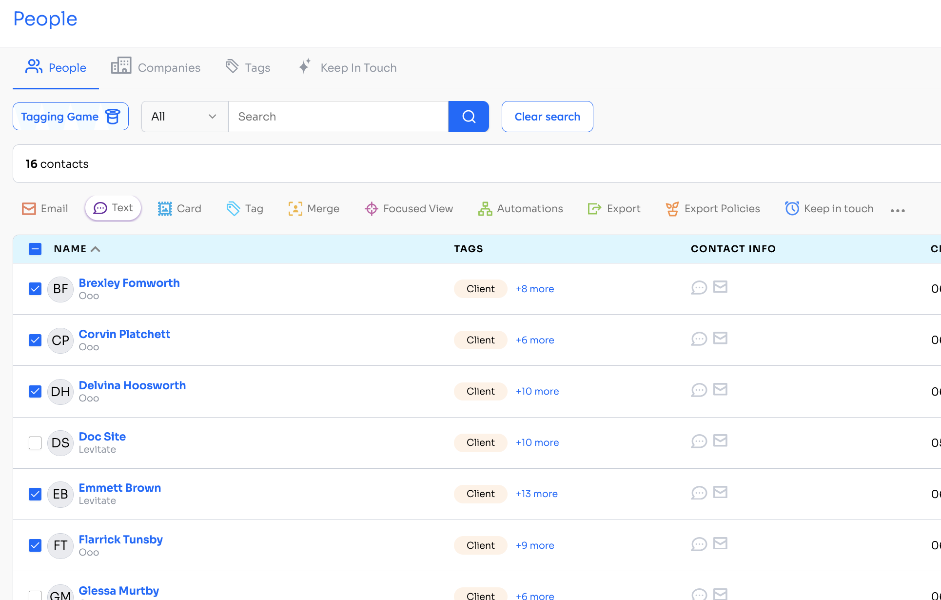Screen dimensions: 941x600
Task: Click the magnifier search button
Action: tap(469, 117)
